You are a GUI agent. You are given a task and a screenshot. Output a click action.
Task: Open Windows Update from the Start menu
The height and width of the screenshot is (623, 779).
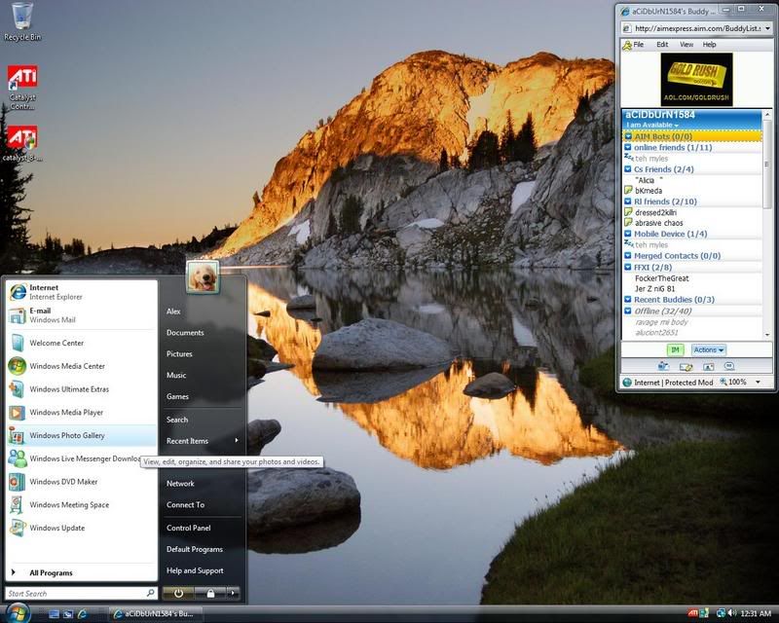82,528
